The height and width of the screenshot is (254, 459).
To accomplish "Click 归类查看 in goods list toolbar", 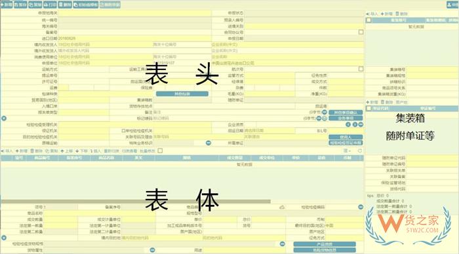I will pos(129,151).
